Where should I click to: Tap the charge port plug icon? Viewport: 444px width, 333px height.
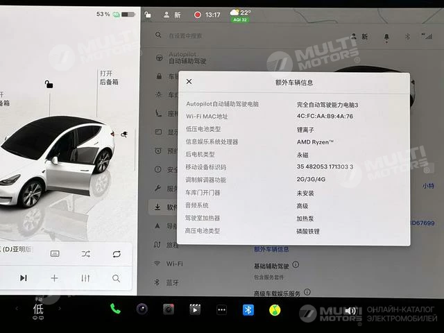(123, 134)
